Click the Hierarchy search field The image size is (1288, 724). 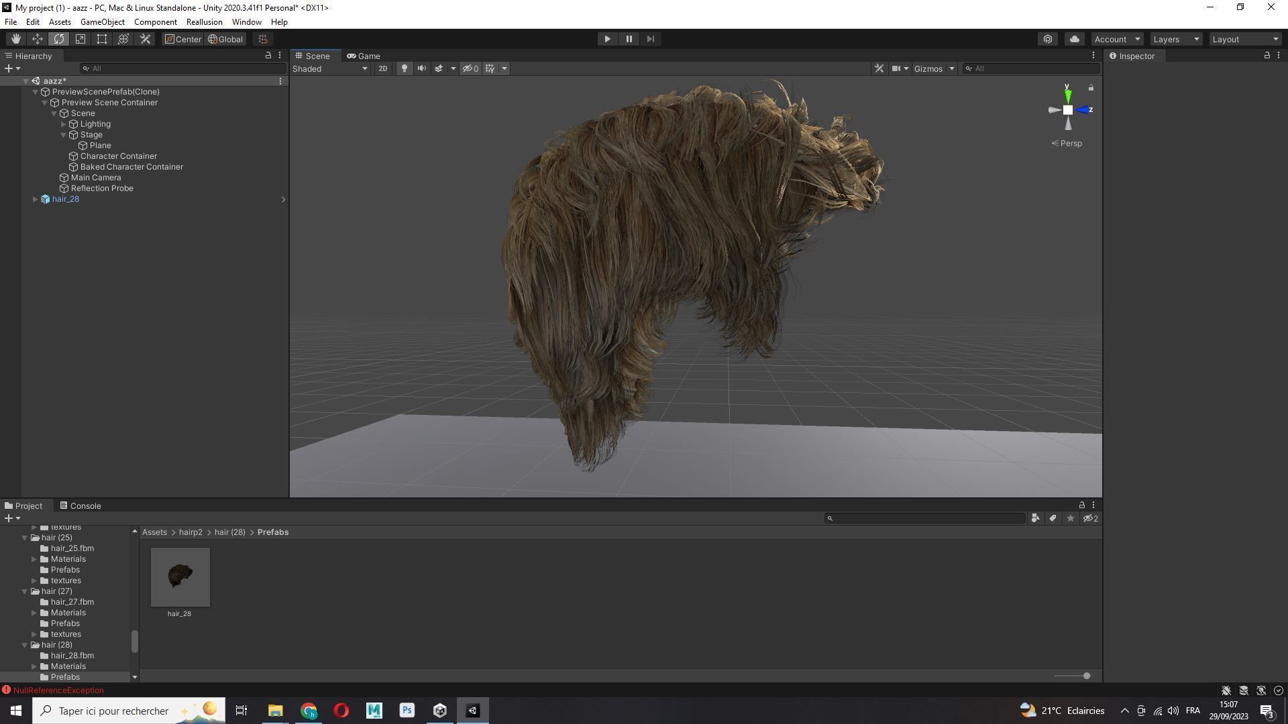182,68
